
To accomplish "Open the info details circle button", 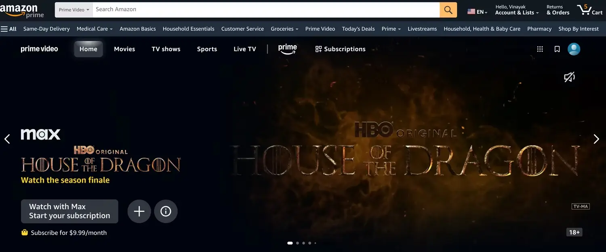I will [x=166, y=211].
